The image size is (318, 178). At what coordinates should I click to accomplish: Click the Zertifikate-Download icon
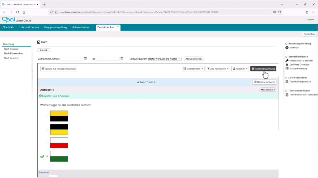pyautogui.click(x=287, y=65)
